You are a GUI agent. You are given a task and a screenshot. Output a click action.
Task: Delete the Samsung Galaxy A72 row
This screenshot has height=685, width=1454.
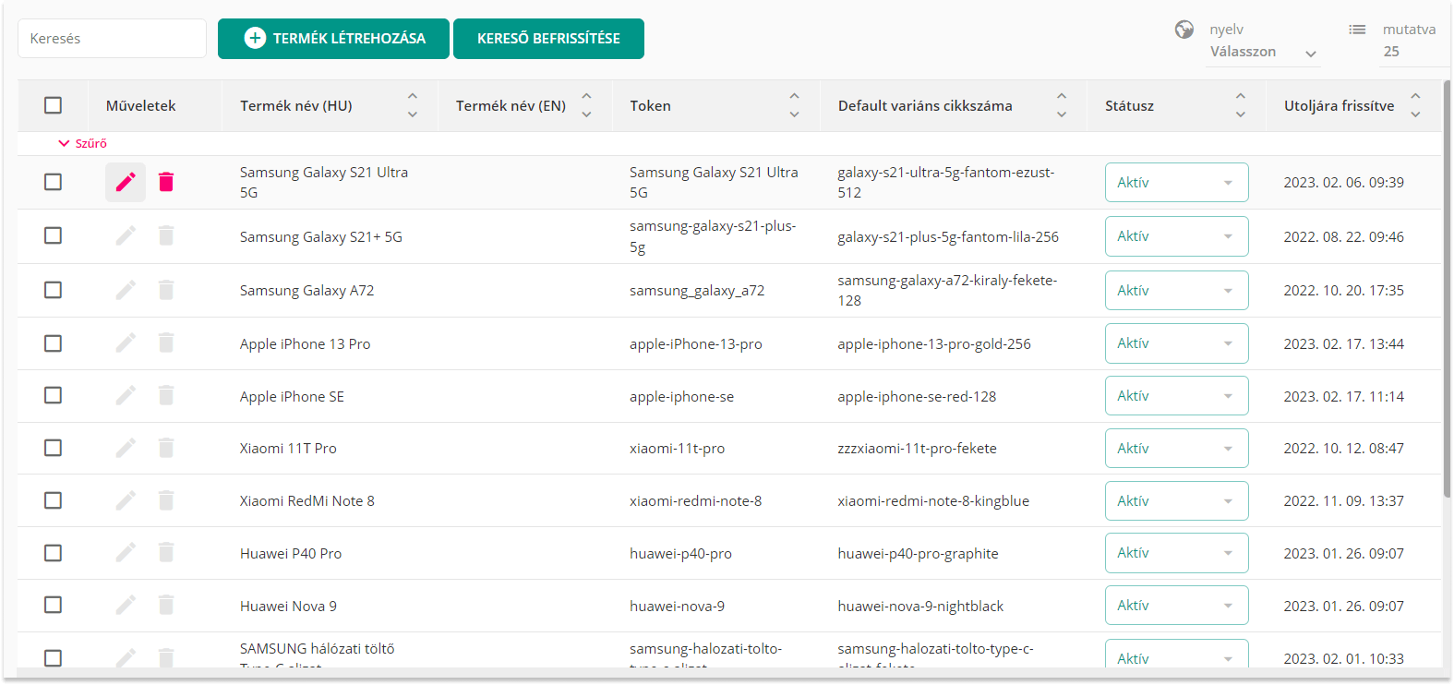[x=166, y=290]
